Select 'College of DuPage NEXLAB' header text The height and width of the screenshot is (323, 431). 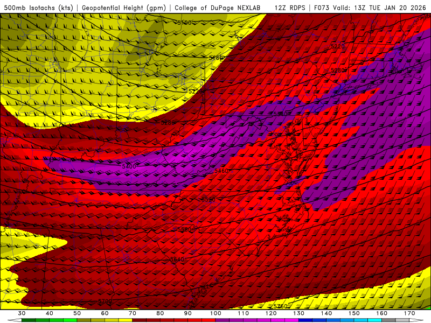click(217, 8)
